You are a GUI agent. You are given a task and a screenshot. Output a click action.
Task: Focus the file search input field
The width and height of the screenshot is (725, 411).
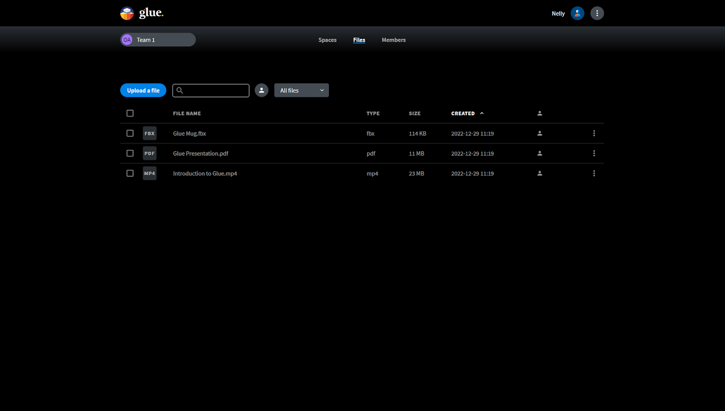point(211,91)
